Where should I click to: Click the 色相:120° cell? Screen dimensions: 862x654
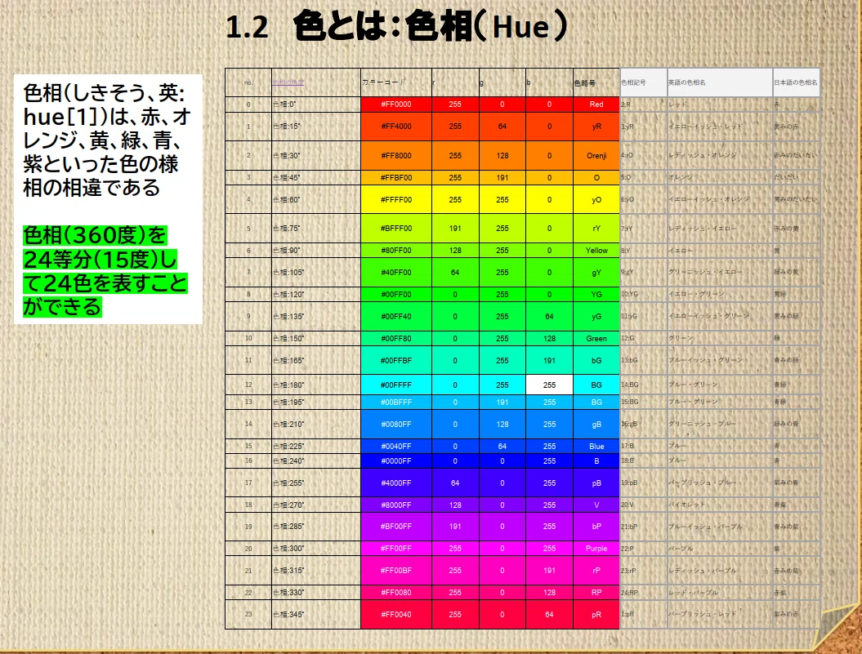(316, 294)
